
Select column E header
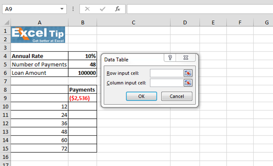213,22
